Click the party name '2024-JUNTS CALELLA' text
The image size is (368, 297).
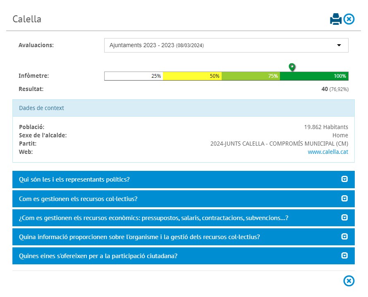pos(279,144)
